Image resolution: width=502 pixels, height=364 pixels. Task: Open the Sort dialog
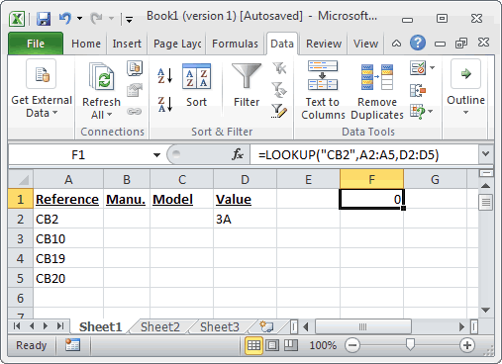pos(196,86)
